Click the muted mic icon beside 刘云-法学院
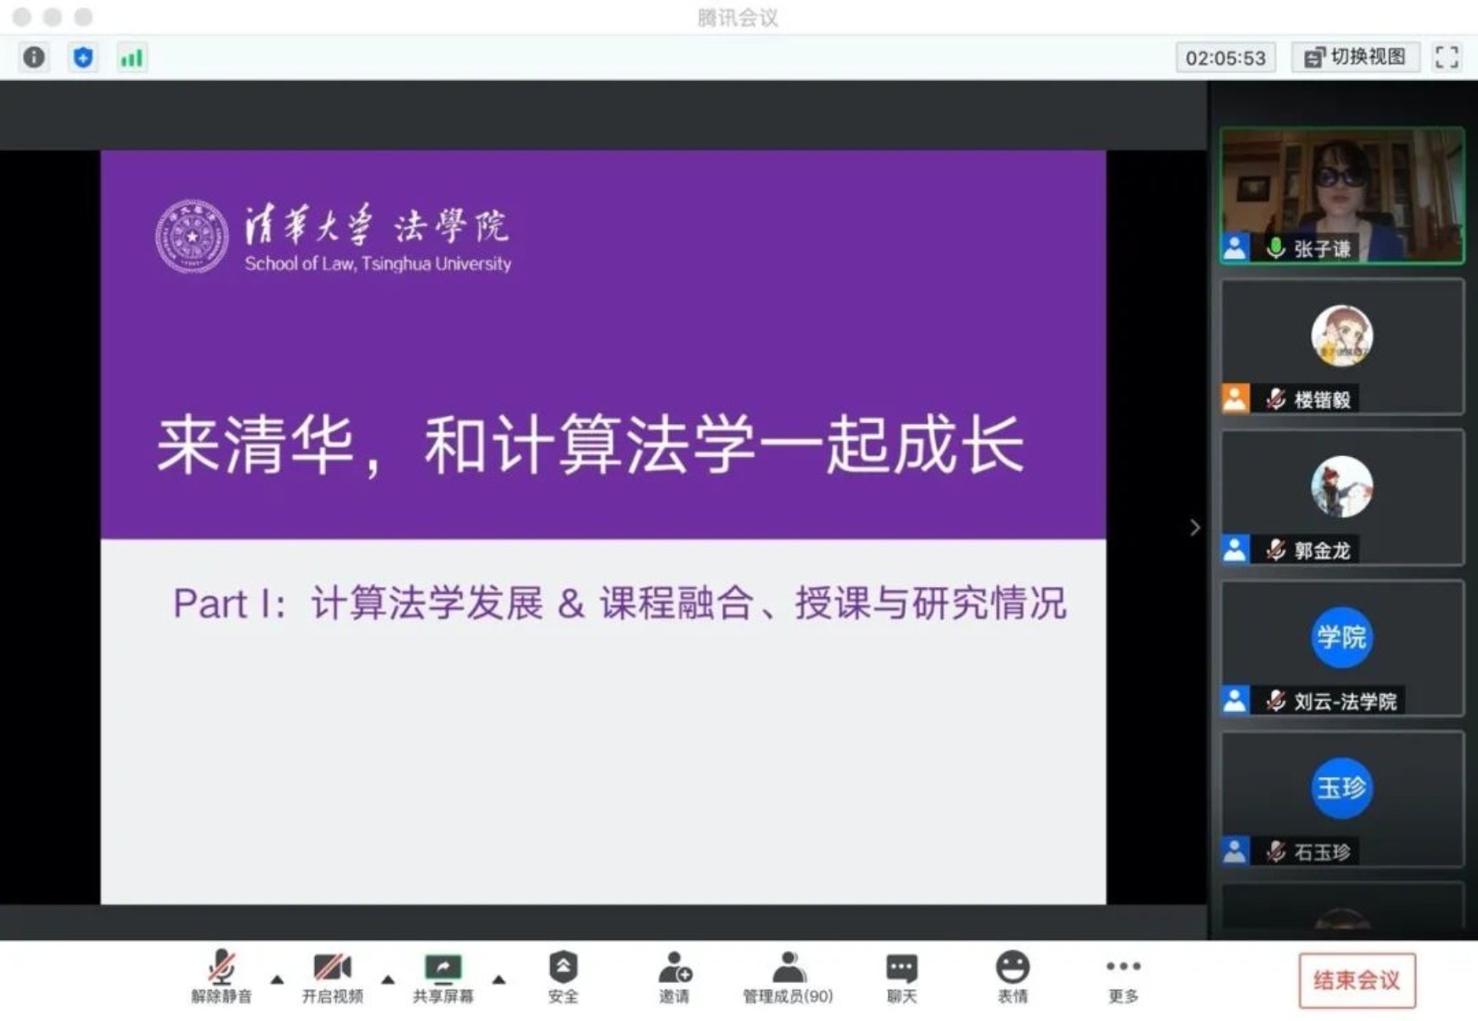 pos(1275,700)
